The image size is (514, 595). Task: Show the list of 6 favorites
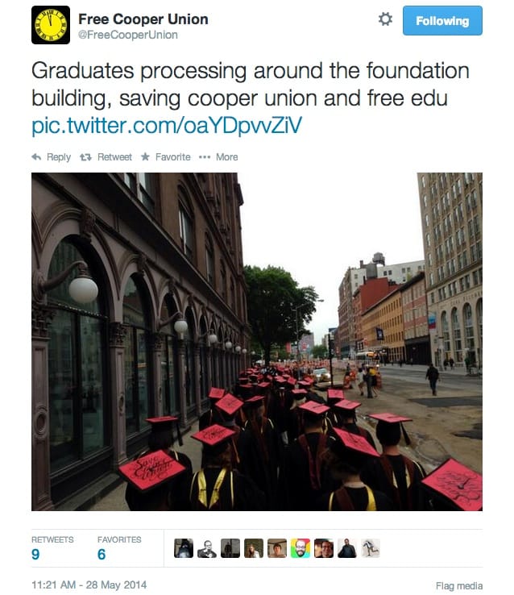pos(118,549)
